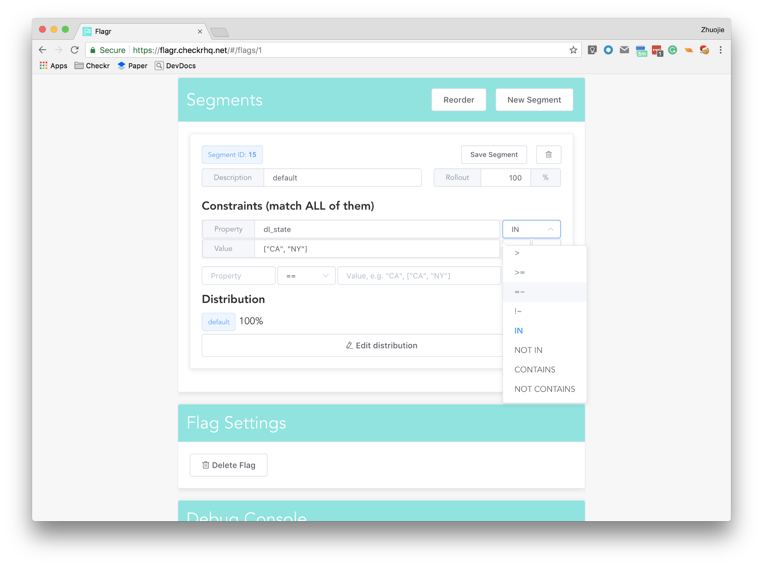
Task: Click the Delete Flag button
Action: 229,465
